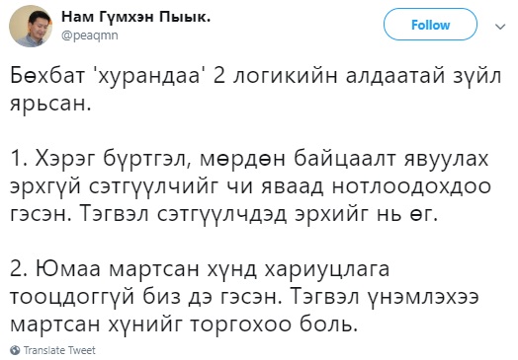This screenshot has width=518, height=360.
Task: Click the Follow button
Action: click(x=430, y=25)
